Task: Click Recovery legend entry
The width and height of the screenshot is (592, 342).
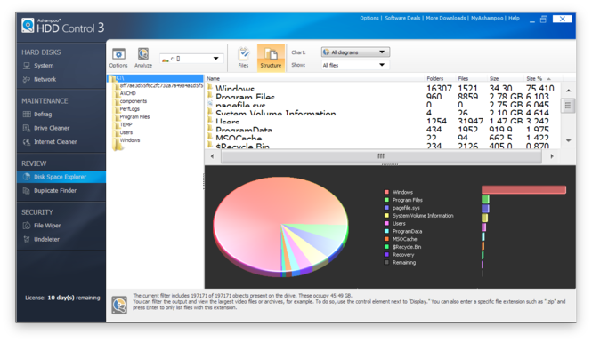Action: tap(403, 255)
